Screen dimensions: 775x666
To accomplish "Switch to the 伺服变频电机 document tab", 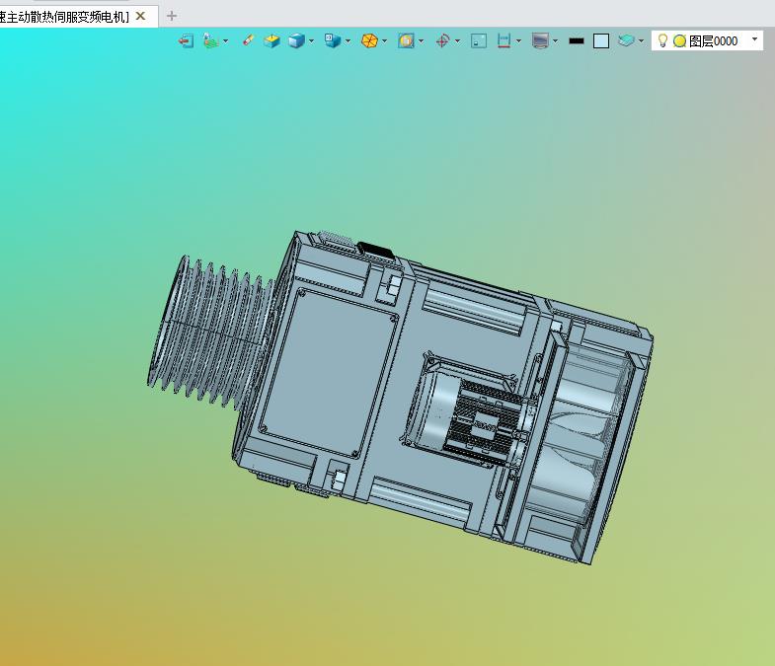I will [64, 16].
